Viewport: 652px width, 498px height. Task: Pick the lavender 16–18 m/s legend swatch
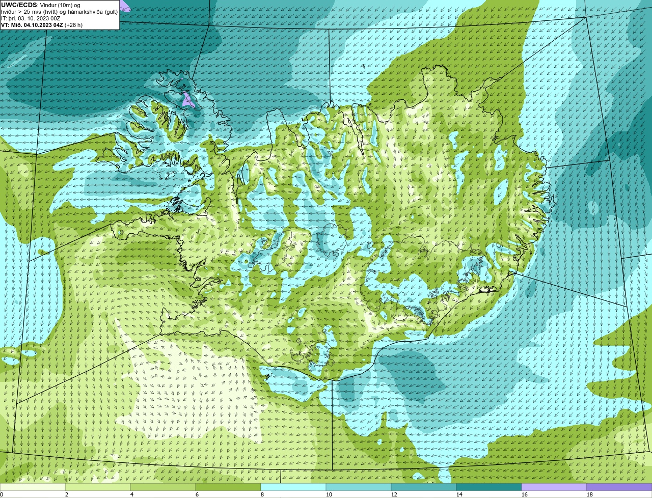coord(554,487)
